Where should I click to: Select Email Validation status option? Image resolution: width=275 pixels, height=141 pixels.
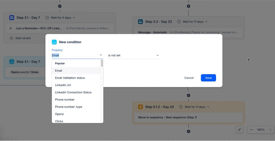point(76,78)
